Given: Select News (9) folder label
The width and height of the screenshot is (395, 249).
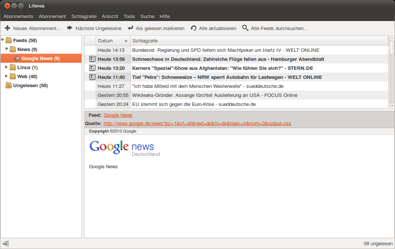Looking at the screenshot, I should click(x=27, y=50).
